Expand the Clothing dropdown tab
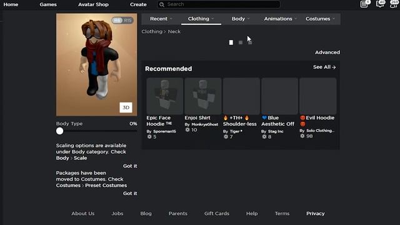 [201, 19]
